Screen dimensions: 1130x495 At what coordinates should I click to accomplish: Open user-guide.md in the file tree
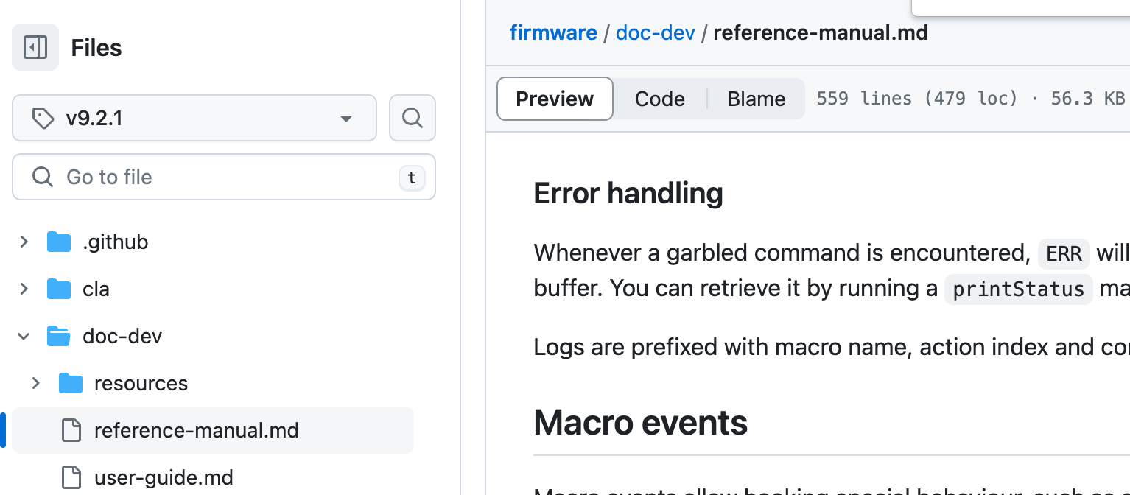tap(164, 477)
